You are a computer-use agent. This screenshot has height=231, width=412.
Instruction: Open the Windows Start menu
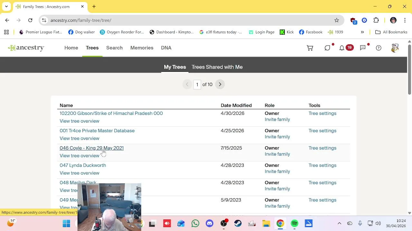(x=66, y=224)
